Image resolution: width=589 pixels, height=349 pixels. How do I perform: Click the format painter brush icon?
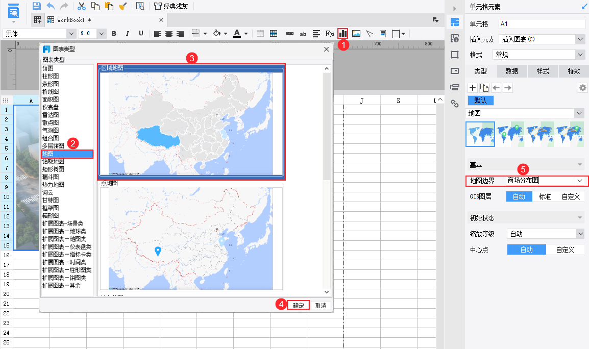122,6
